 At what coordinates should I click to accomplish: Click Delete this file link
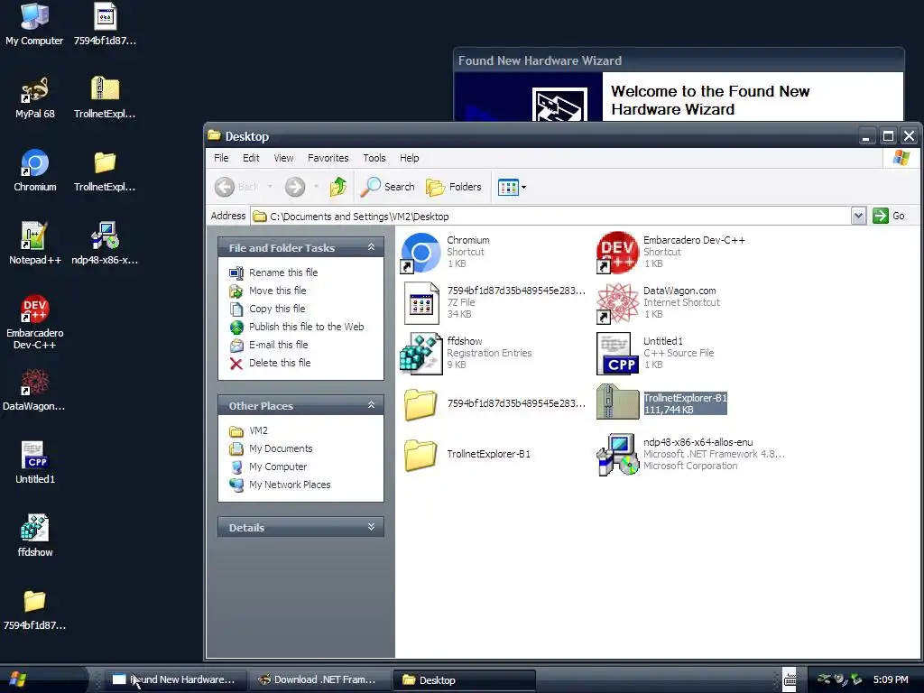280,363
